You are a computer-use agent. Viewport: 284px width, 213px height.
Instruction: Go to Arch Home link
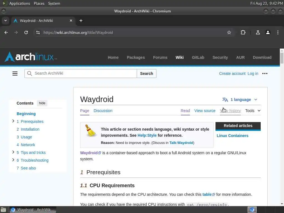[x=113, y=57]
